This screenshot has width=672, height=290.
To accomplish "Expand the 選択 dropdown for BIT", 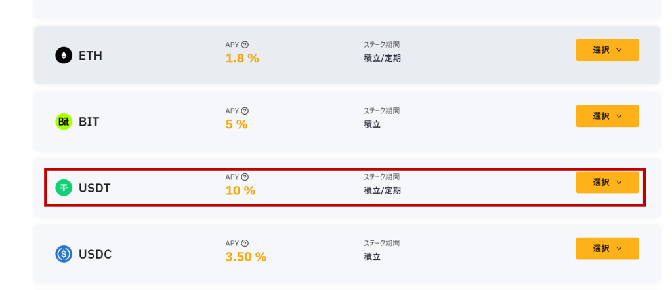I will (607, 116).
